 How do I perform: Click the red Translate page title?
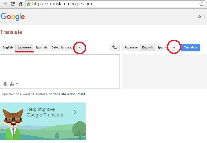click(x=11, y=32)
